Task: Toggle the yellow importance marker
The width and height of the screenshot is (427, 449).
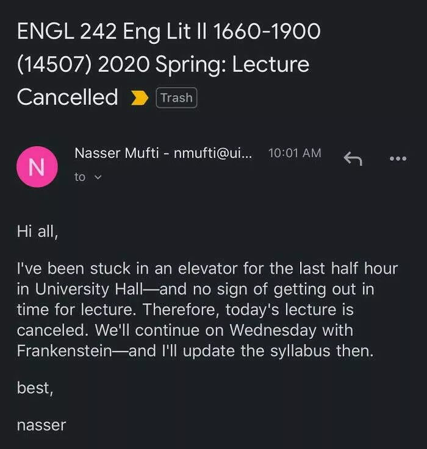Action: pyautogui.click(x=140, y=98)
